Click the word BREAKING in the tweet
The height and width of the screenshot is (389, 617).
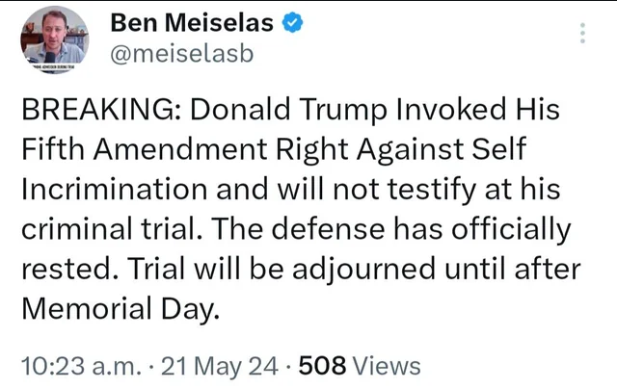point(95,111)
